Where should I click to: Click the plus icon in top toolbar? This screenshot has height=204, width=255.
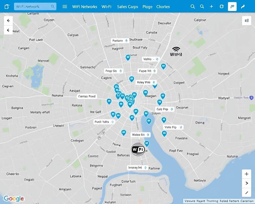point(211,6)
